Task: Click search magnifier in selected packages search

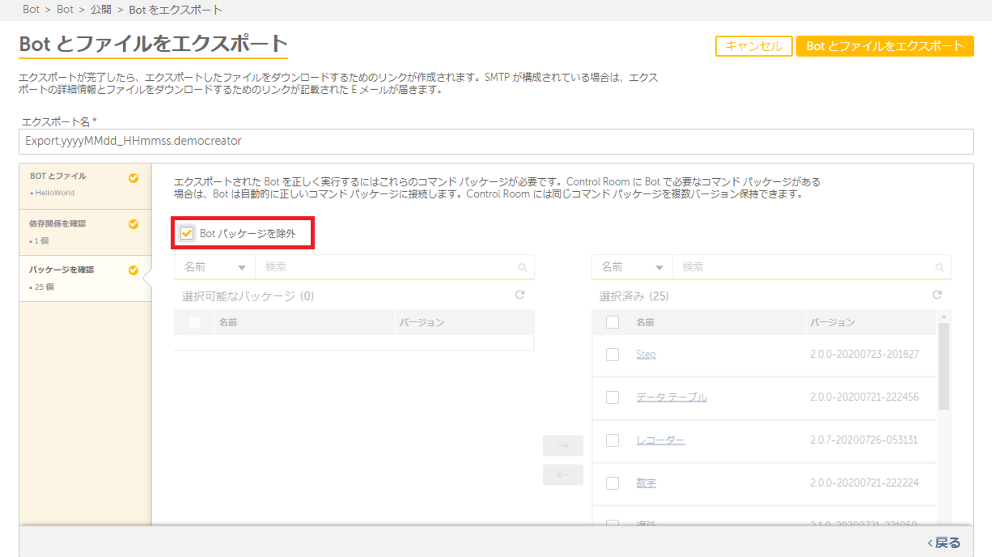Action: pyautogui.click(x=939, y=267)
